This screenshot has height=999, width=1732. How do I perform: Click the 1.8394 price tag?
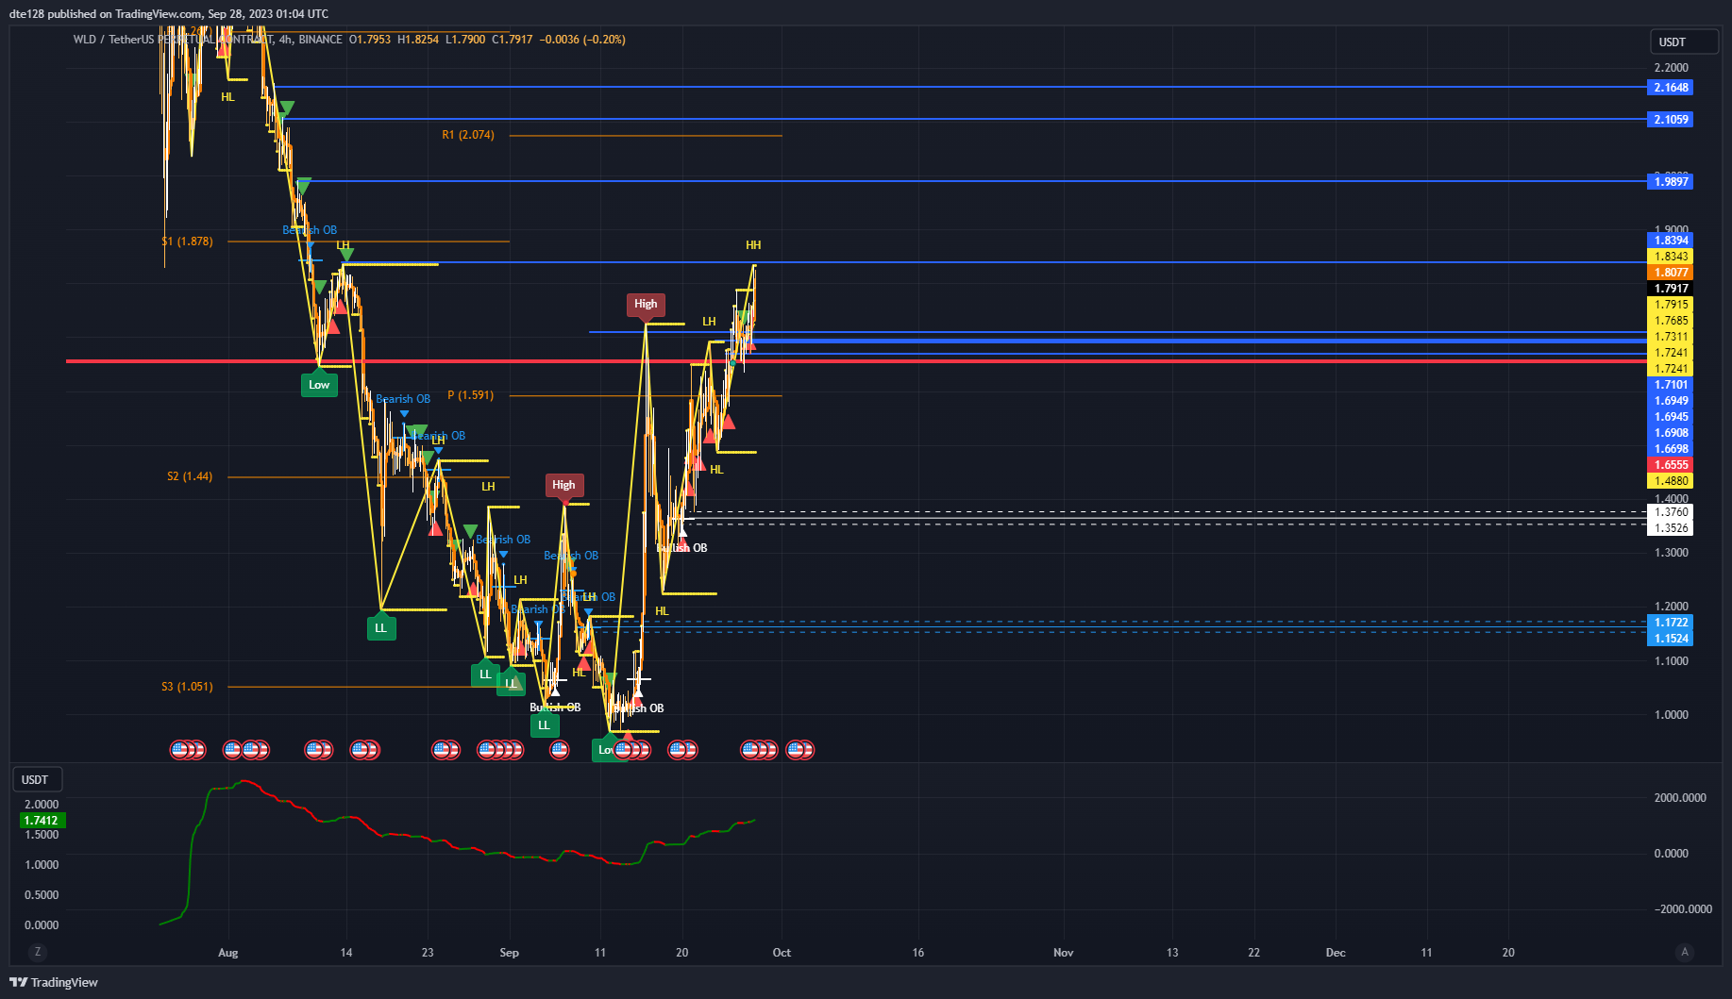[x=1671, y=241]
